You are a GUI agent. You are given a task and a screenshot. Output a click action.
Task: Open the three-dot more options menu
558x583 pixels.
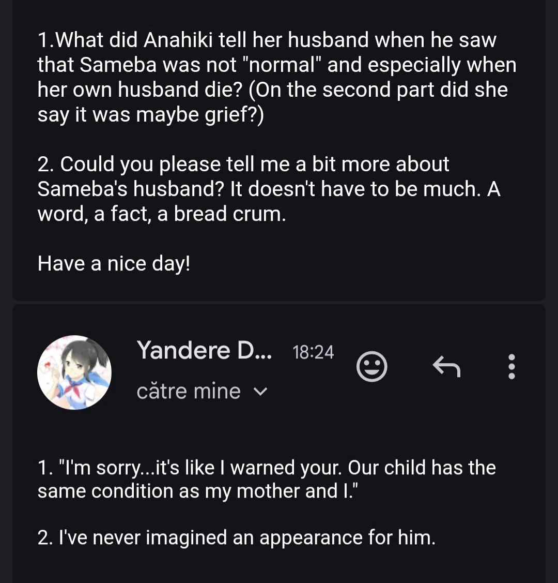(x=511, y=366)
